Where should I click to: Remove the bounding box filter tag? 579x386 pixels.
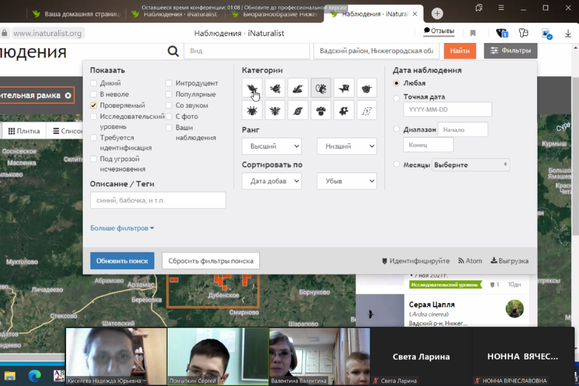(68, 96)
